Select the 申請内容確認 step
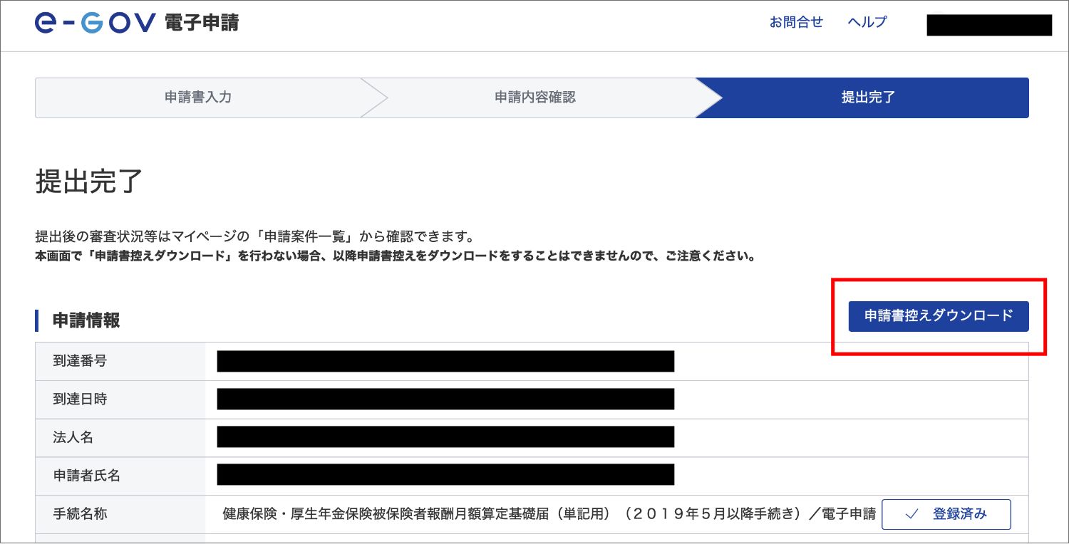Viewport: 1069px width, 544px height. tap(535, 98)
